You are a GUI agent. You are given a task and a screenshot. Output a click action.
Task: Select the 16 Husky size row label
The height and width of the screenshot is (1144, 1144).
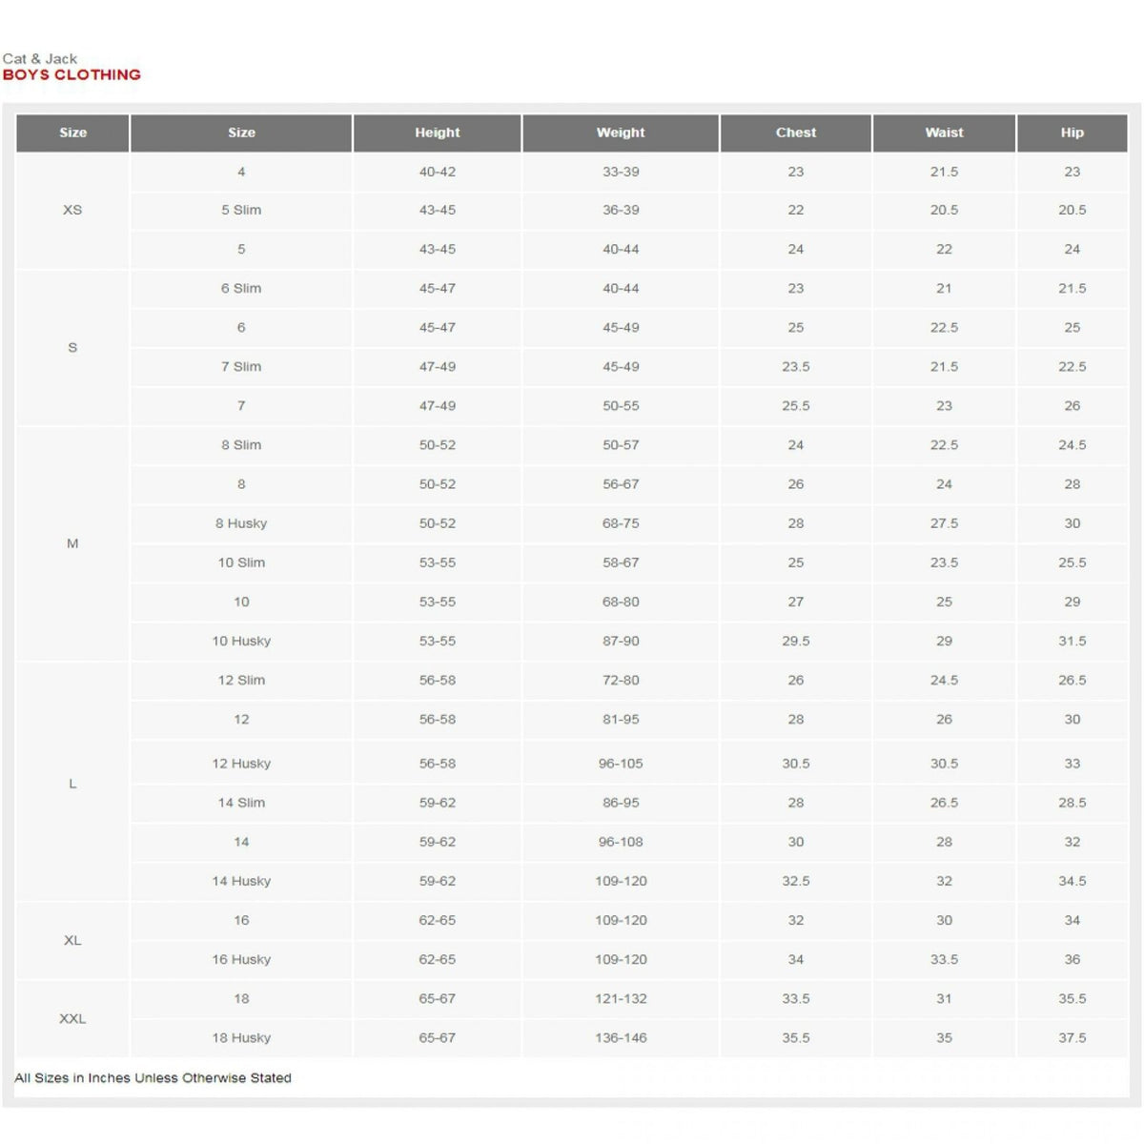[241, 959]
